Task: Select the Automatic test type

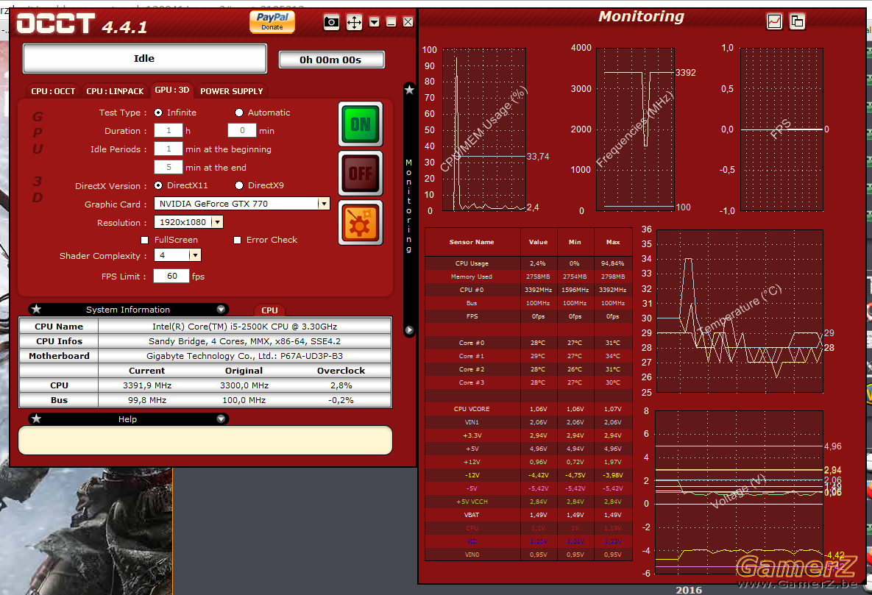Action: [239, 113]
